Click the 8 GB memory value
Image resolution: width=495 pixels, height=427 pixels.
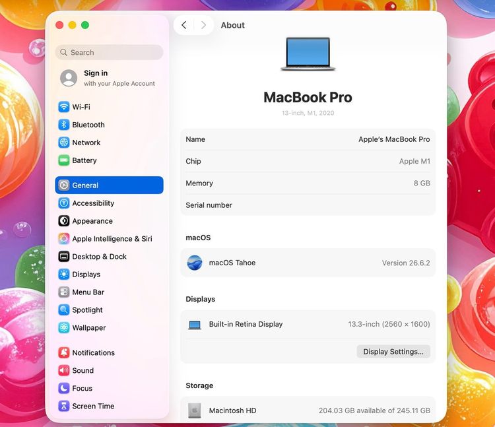tap(422, 183)
